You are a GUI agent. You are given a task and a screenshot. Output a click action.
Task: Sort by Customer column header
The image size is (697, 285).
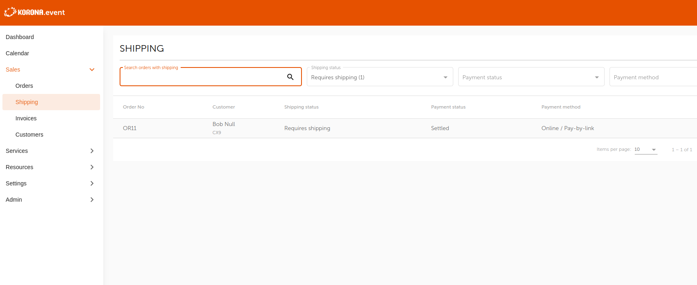(x=224, y=107)
